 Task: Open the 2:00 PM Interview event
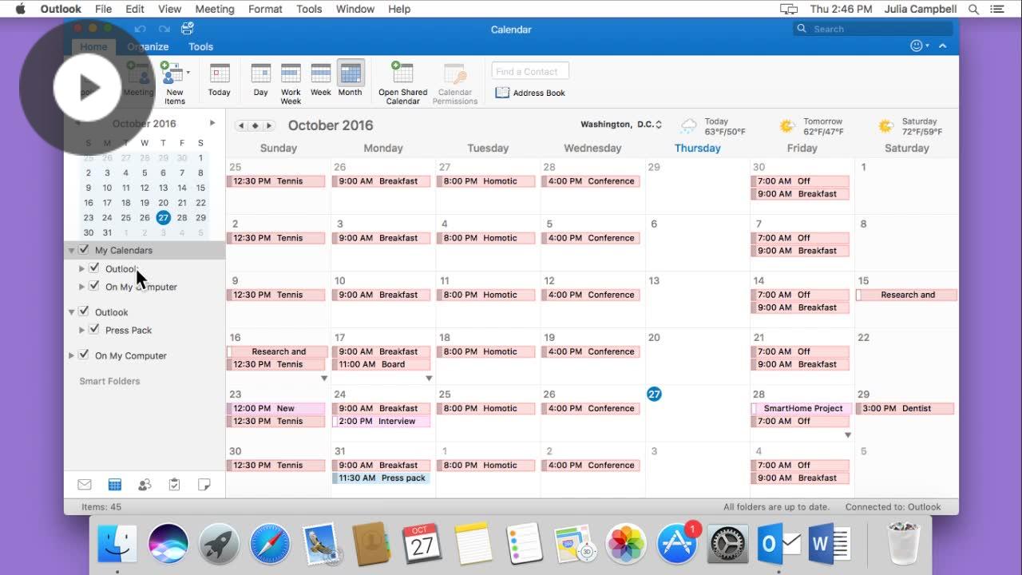(381, 421)
